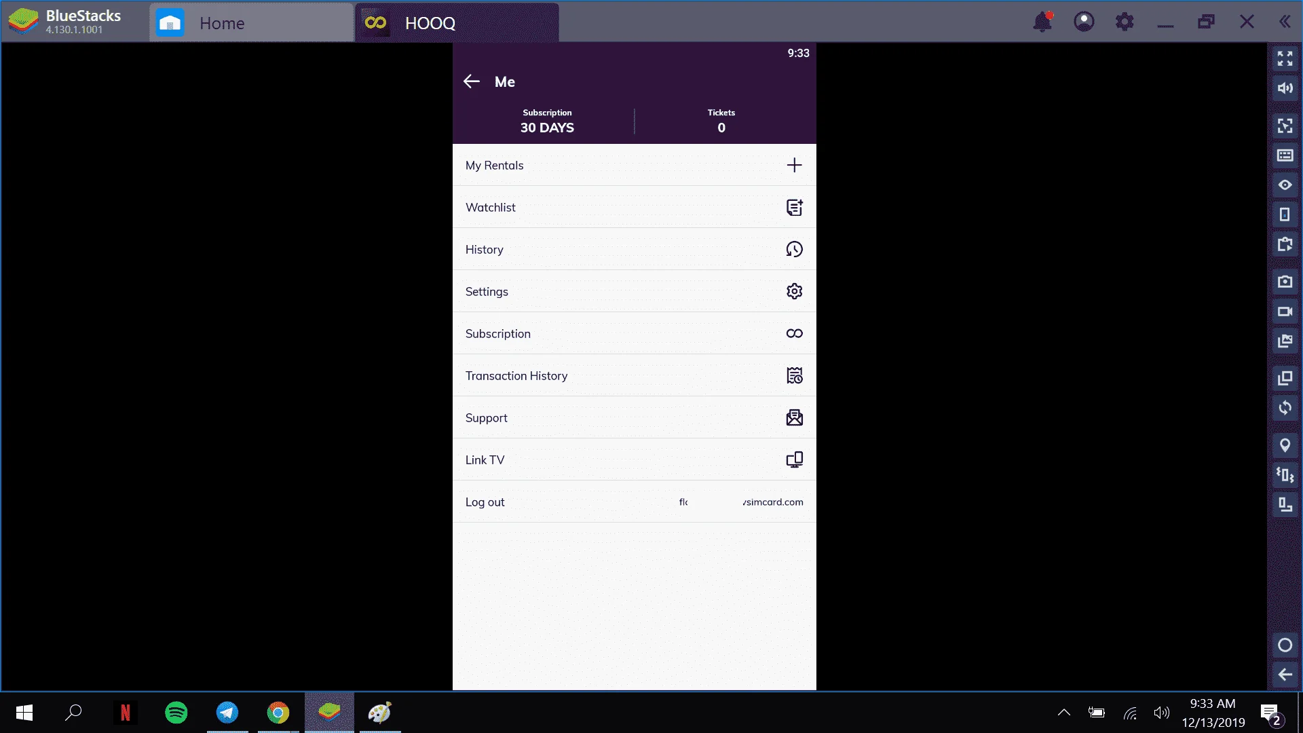This screenshot has height=733, width=1303.
Task: Open Spotify from the taskbar
Action: (176, 713)
